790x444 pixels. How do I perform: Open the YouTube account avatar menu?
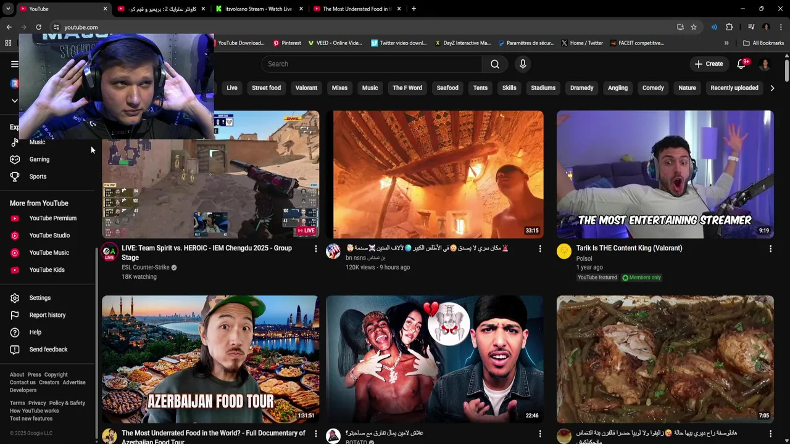click(765, 64)
